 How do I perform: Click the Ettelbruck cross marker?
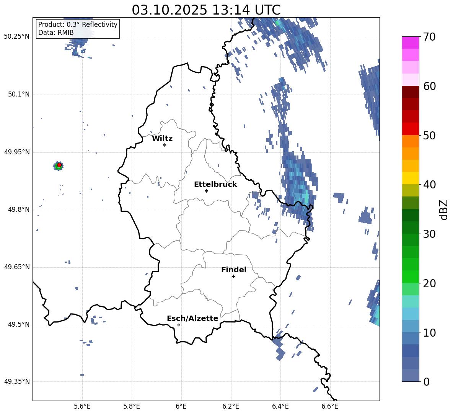pyautogui.click(x=206, y=191)
